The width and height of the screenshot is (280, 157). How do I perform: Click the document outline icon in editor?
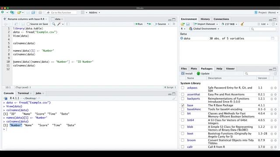click(174, 24)
